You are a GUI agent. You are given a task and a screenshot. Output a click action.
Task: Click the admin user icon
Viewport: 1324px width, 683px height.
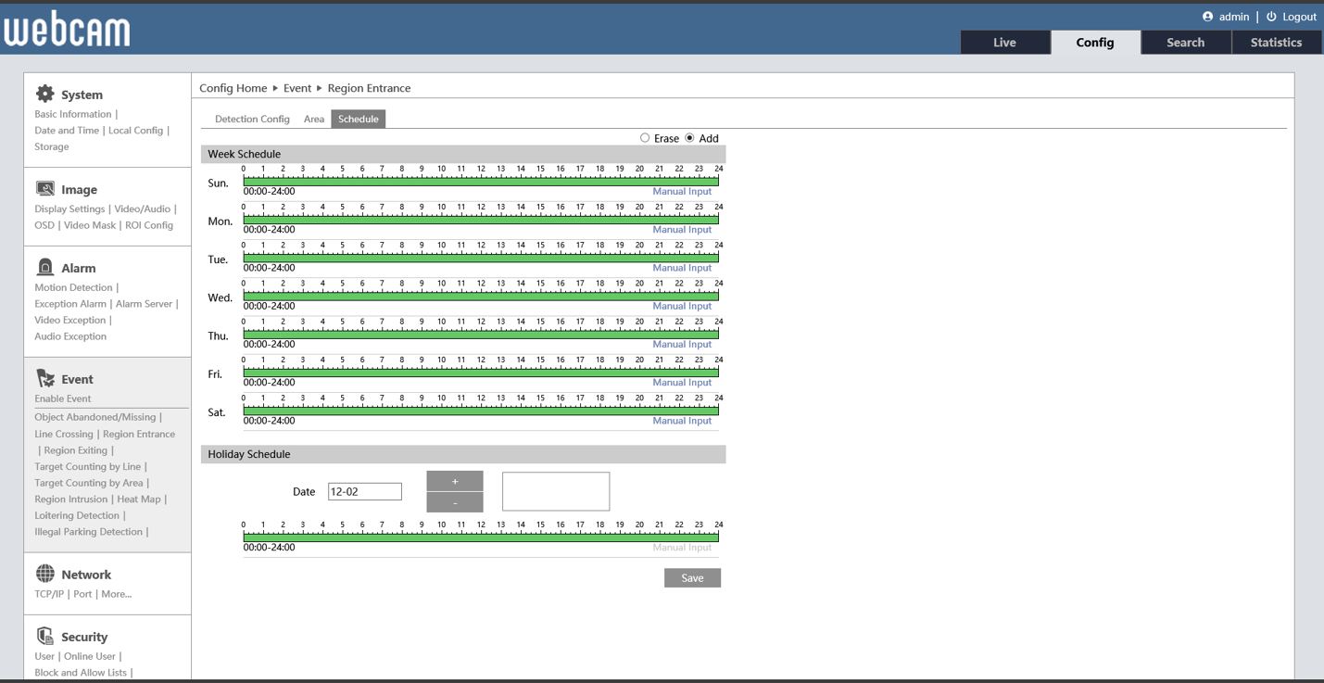[x=1207, y=17]
